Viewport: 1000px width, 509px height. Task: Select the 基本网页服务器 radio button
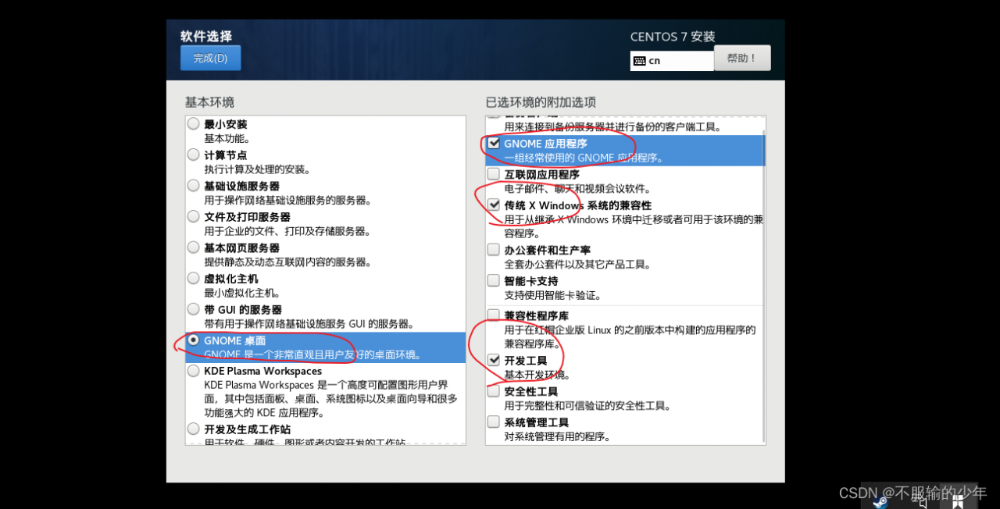tap(194, 247)
